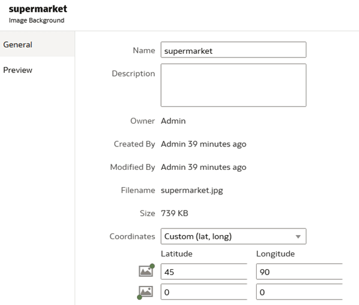Select the Latitude field showing 45
Viewport: 359px width, 305px height.
[203, 272]
